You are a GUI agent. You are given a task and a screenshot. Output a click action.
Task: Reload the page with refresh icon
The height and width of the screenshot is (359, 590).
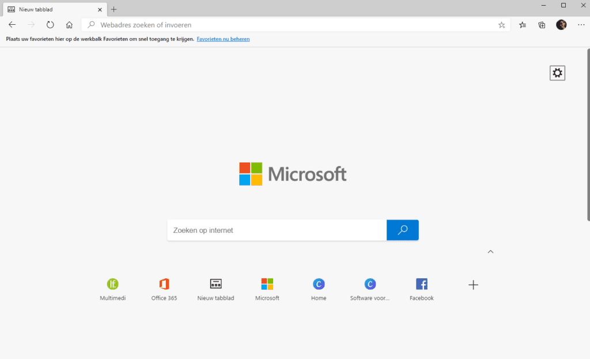50,25
